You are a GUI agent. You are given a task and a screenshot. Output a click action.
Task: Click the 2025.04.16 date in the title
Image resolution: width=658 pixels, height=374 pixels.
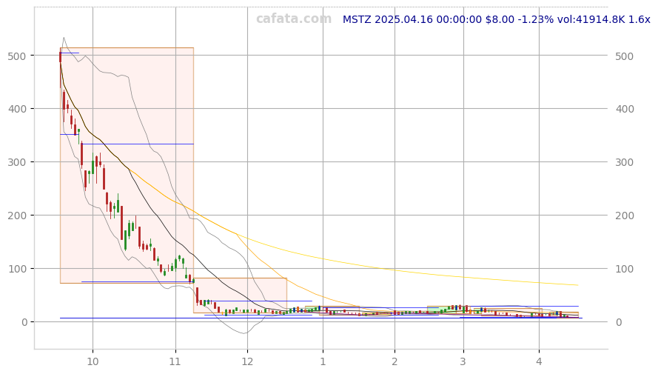pyautogui.click(x=403, y=19)
